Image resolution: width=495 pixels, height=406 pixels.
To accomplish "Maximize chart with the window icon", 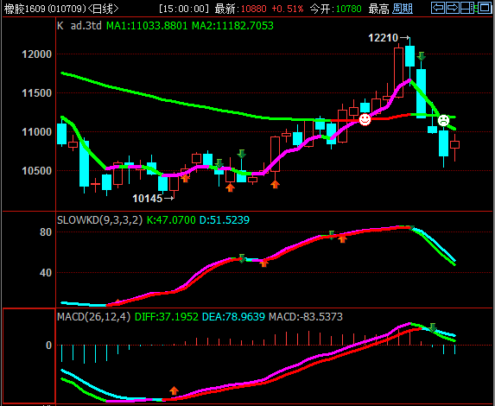I will (x=485, y=8).
